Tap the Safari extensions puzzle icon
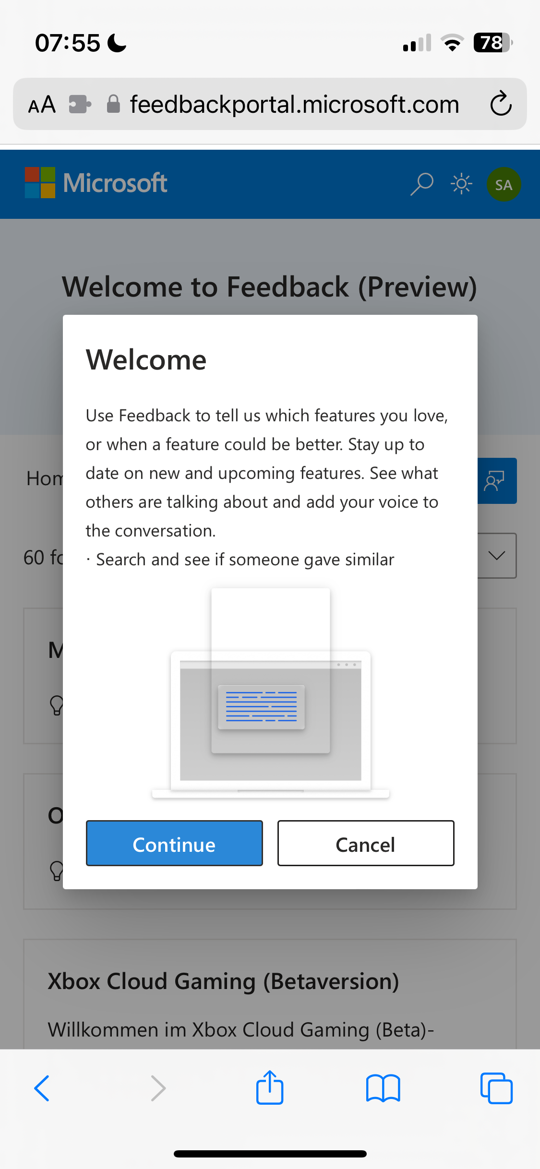Viewport: 540px width, 1169px height. [80, 104]
